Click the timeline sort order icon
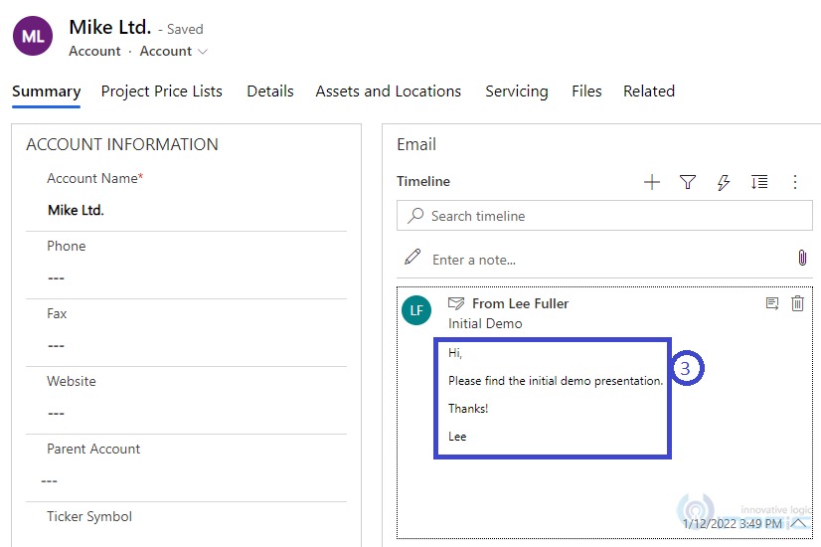 [x=759, y=182]
